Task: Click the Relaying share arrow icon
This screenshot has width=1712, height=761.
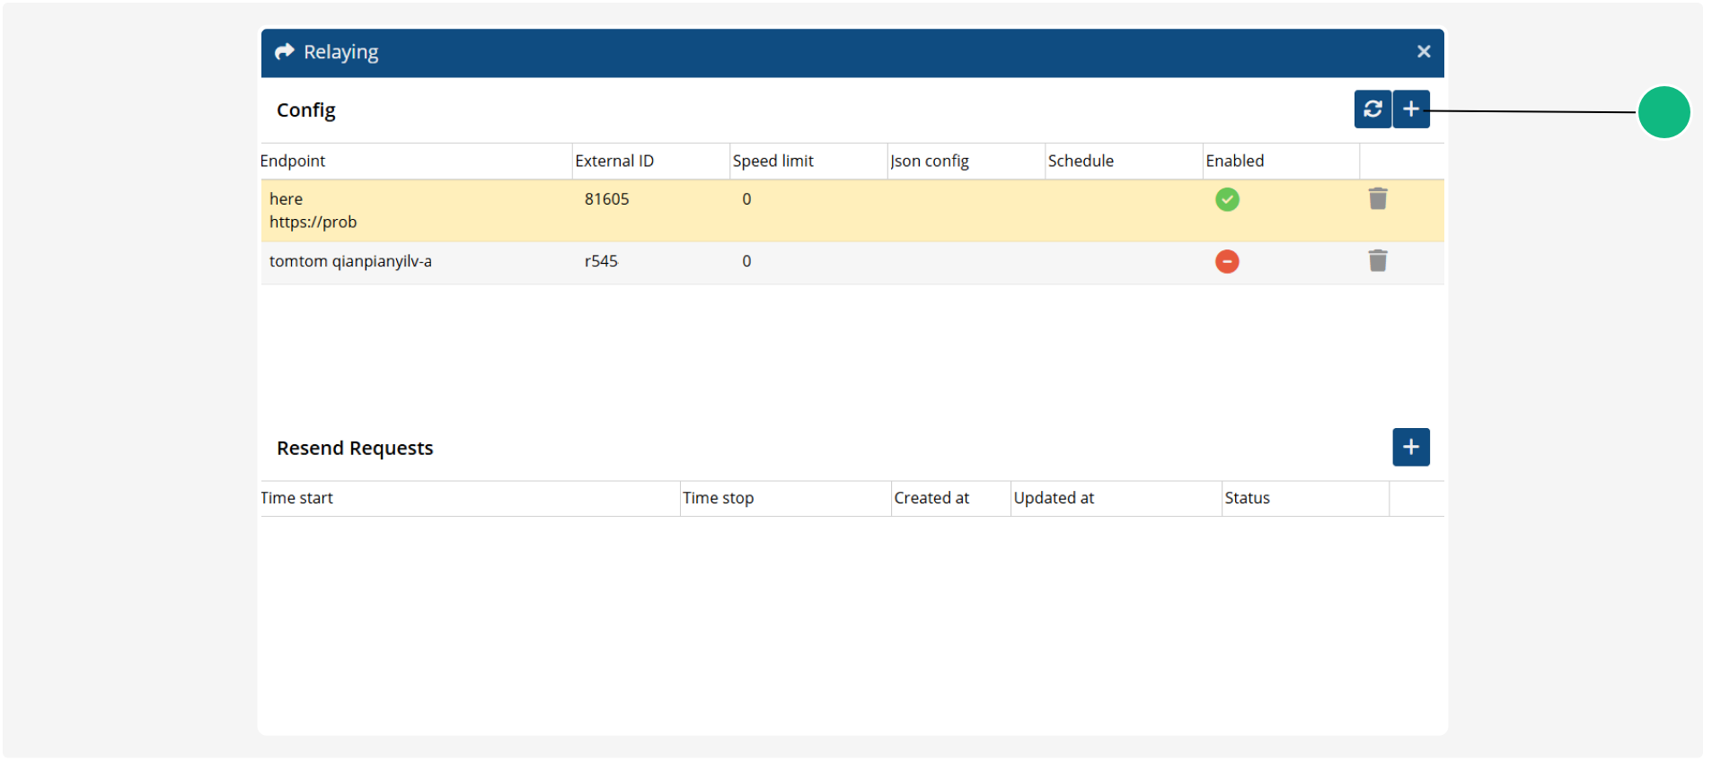Action: click(285, 51)
